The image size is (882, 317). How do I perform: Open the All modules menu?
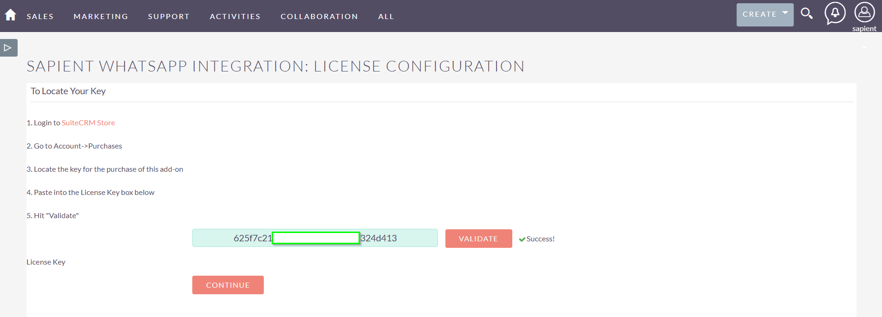click(386, 16)
